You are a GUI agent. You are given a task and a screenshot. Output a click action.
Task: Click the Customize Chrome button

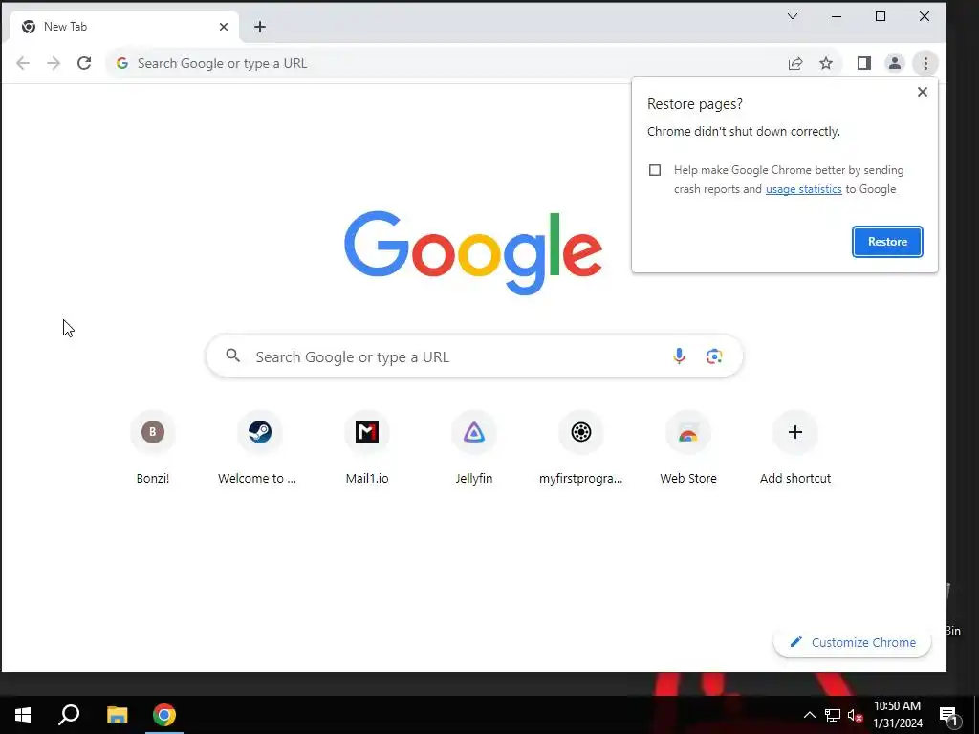tap(852, 642)
